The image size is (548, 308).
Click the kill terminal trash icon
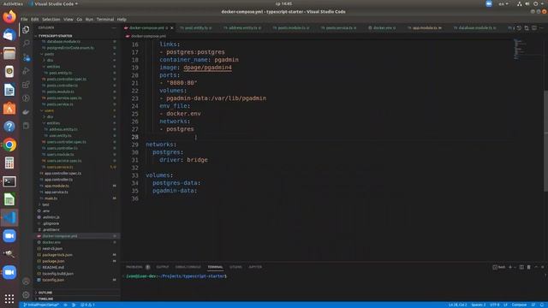[528, 267]
